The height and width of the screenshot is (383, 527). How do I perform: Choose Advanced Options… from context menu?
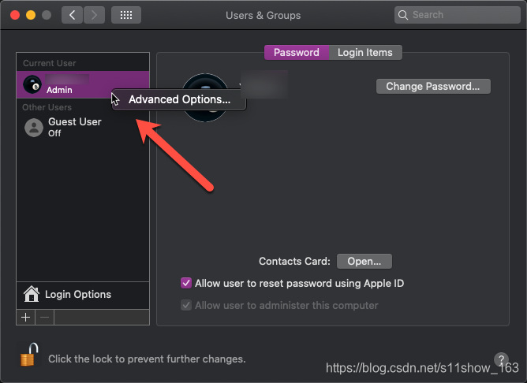[179, 99]
